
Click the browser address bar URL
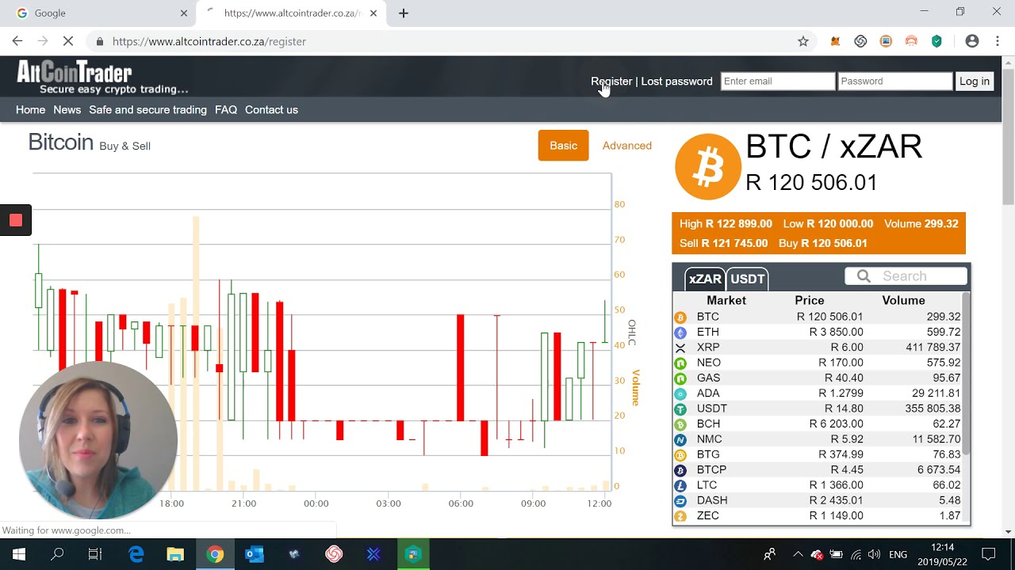209,41
